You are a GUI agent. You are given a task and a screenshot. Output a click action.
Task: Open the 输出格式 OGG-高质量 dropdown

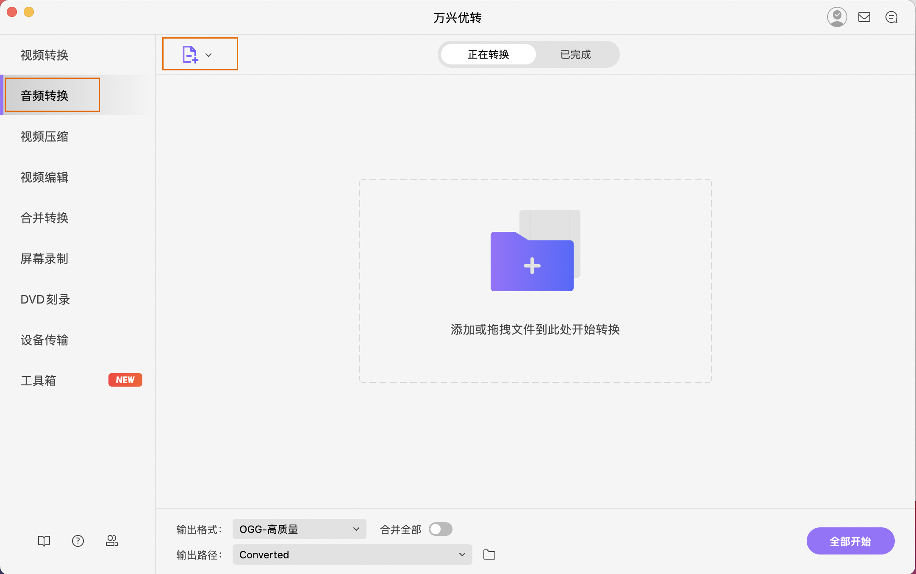299,529
